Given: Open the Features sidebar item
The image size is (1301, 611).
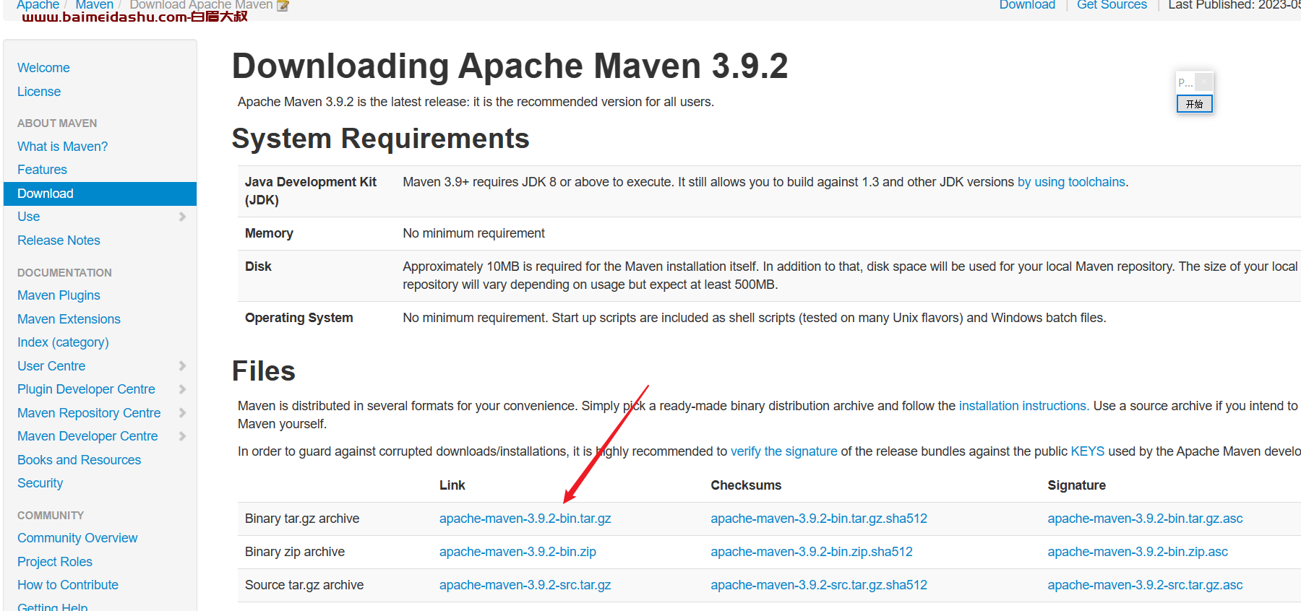Looking at the screenshot, I should 42,170.
